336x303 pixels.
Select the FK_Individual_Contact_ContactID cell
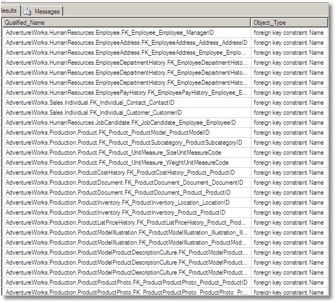pyautogui.click(x=126, y=103)
